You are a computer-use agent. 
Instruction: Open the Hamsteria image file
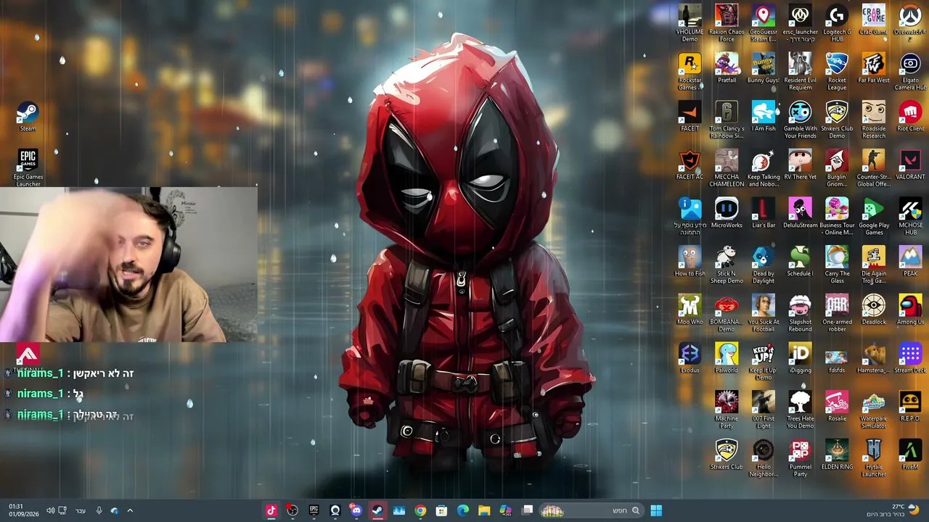coord(874,358)
